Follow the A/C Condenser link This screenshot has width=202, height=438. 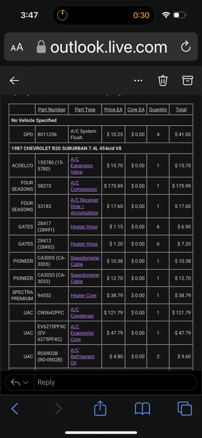82,313
